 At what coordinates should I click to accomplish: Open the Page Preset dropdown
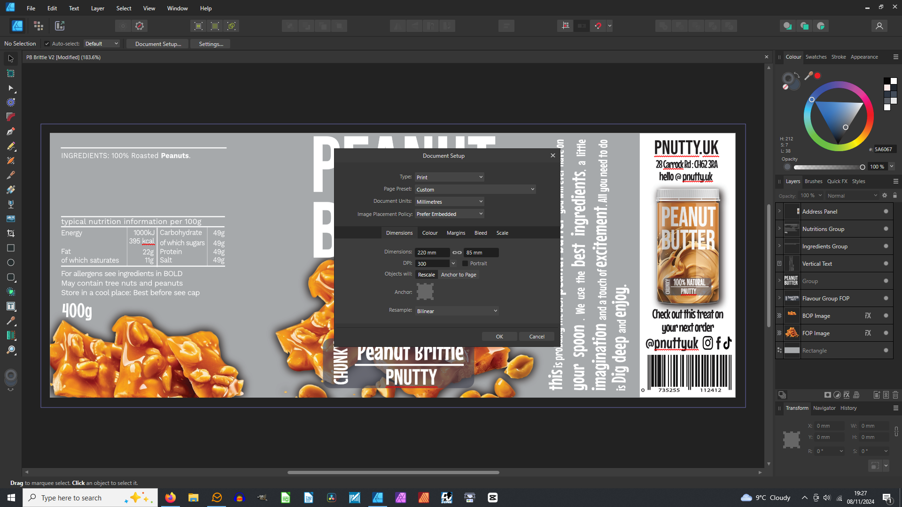475,189
